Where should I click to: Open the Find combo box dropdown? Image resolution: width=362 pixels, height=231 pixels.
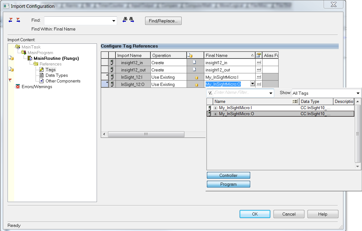pyautogui.click(x=114, y=21)
